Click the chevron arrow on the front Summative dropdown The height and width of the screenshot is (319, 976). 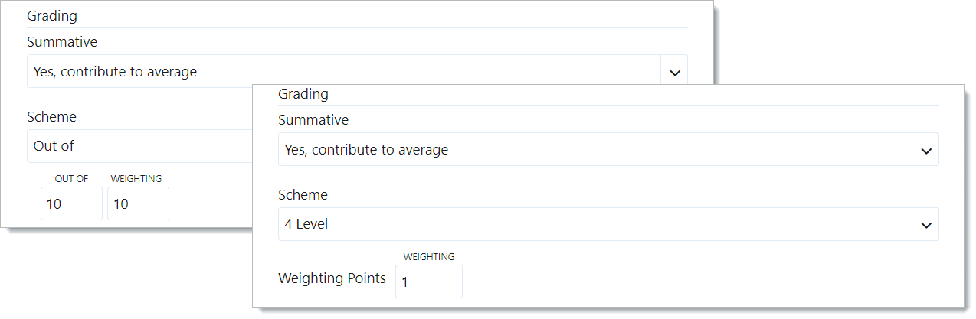click(925, 151)
